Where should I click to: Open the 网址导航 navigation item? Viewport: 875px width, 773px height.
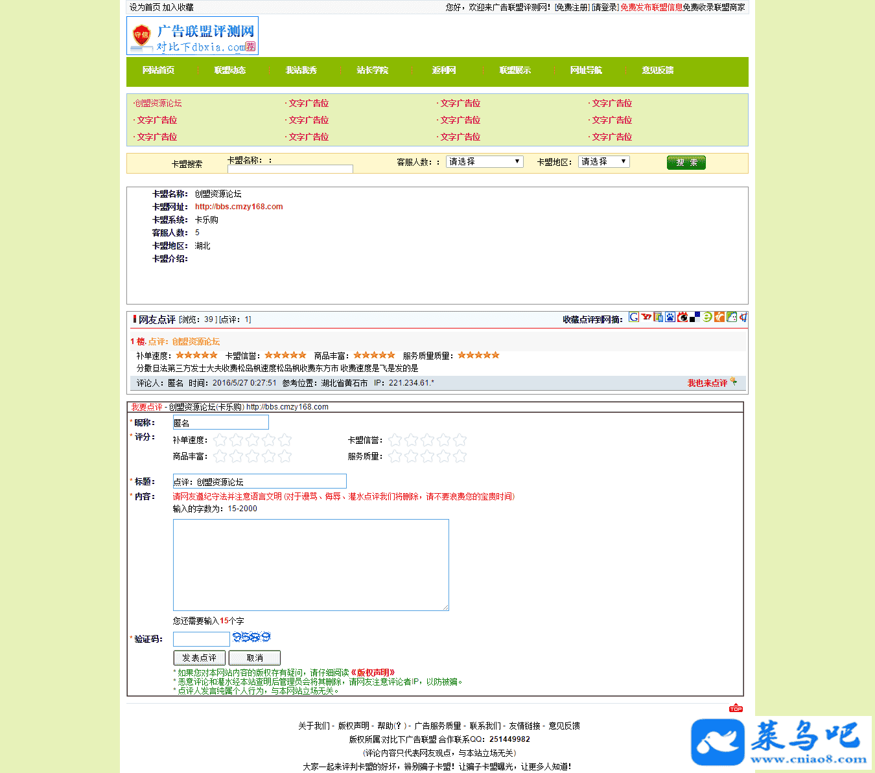click(587, 70)
